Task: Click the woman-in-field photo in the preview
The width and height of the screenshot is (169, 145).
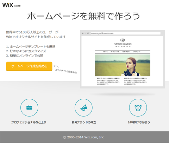Action: (x=123, y=65)
